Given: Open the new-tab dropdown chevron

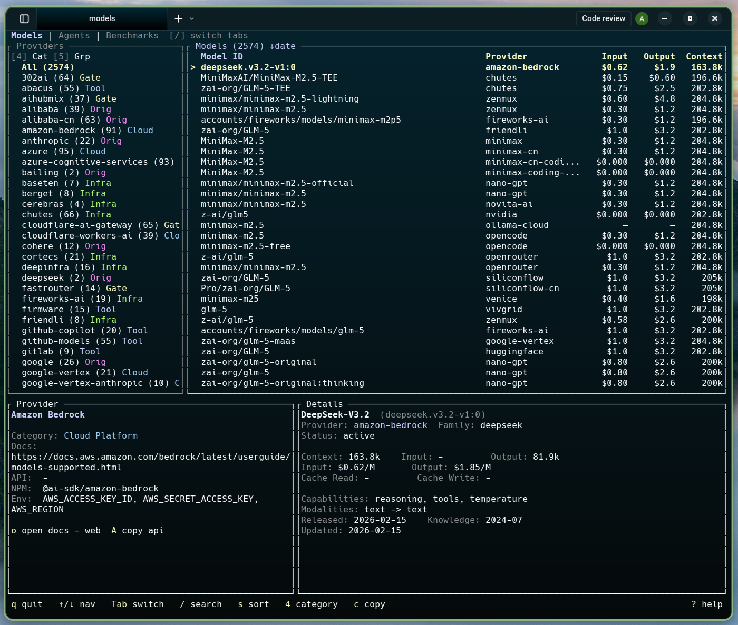Looking at the screenshot, I should pos(191,18).
